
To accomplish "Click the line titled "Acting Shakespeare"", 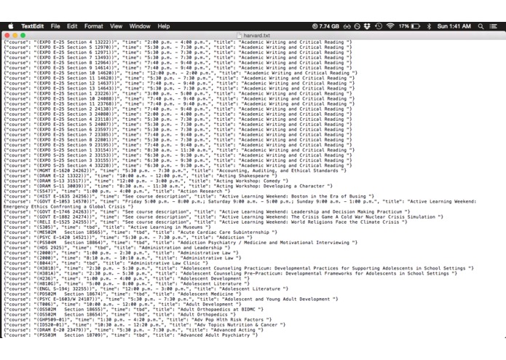I will coord(141,176).
